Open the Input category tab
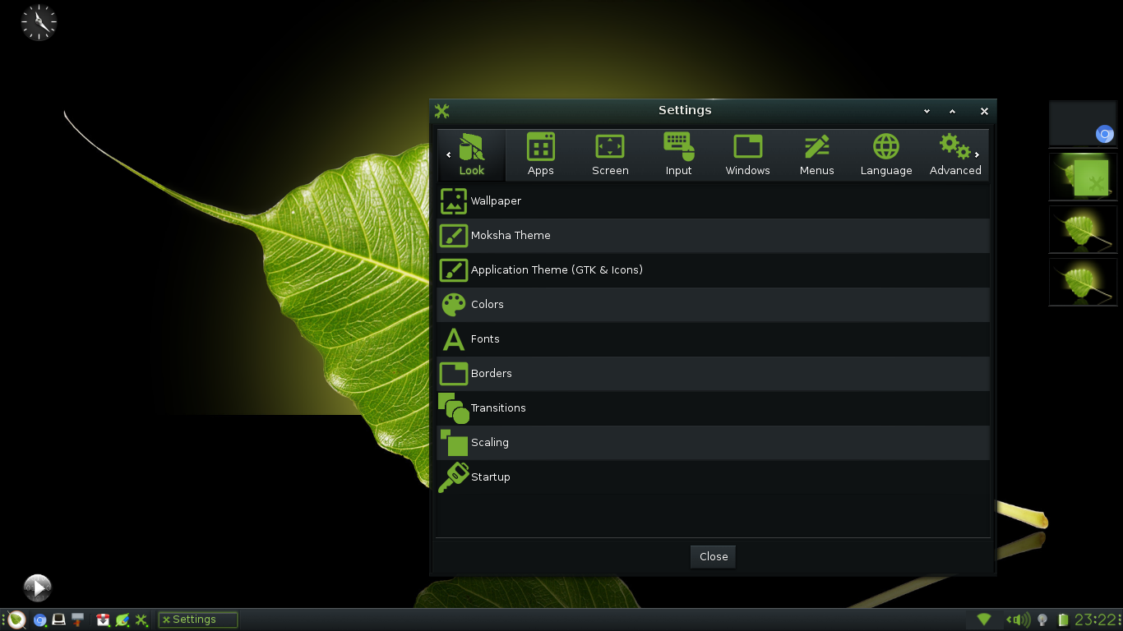 coord(678,154)
